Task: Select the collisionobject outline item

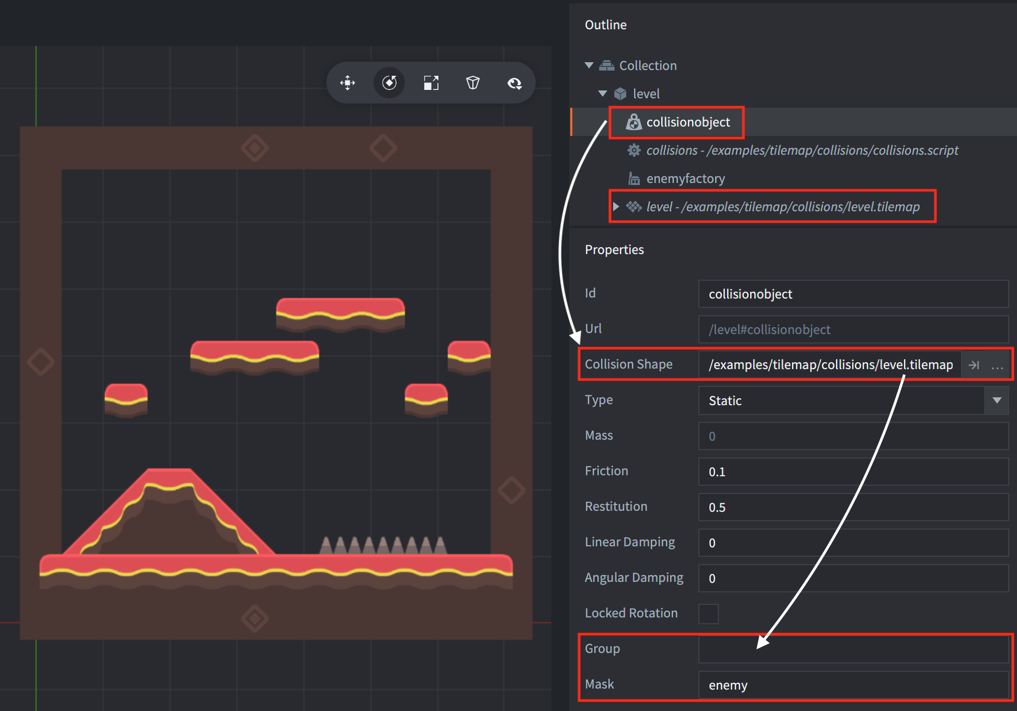Action: pos(688,122)
